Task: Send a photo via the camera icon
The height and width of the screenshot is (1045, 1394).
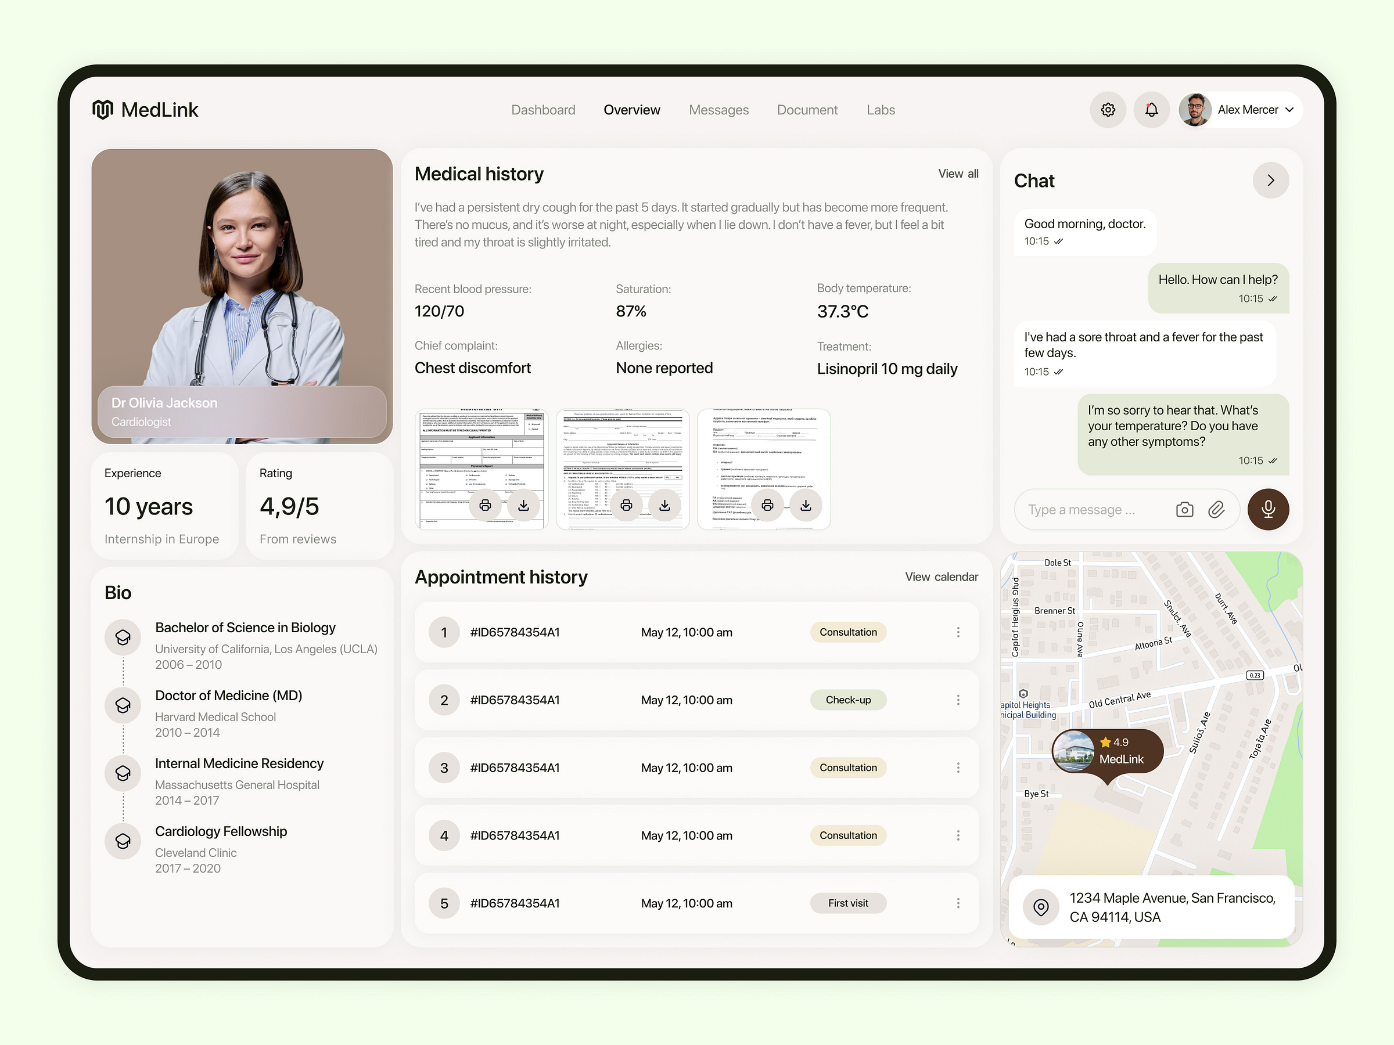Action: click(1185, 509)
